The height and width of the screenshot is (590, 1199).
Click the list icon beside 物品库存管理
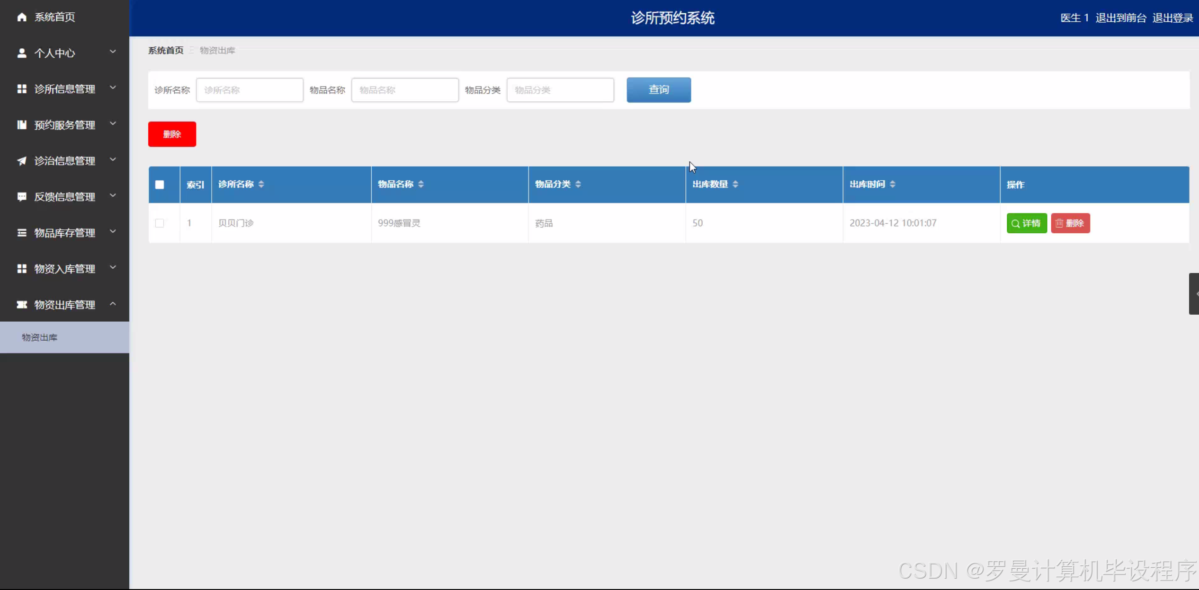point(22,233)
